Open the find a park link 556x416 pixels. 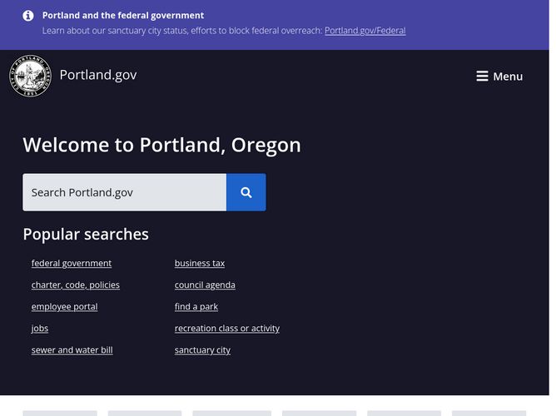[196, 306]
